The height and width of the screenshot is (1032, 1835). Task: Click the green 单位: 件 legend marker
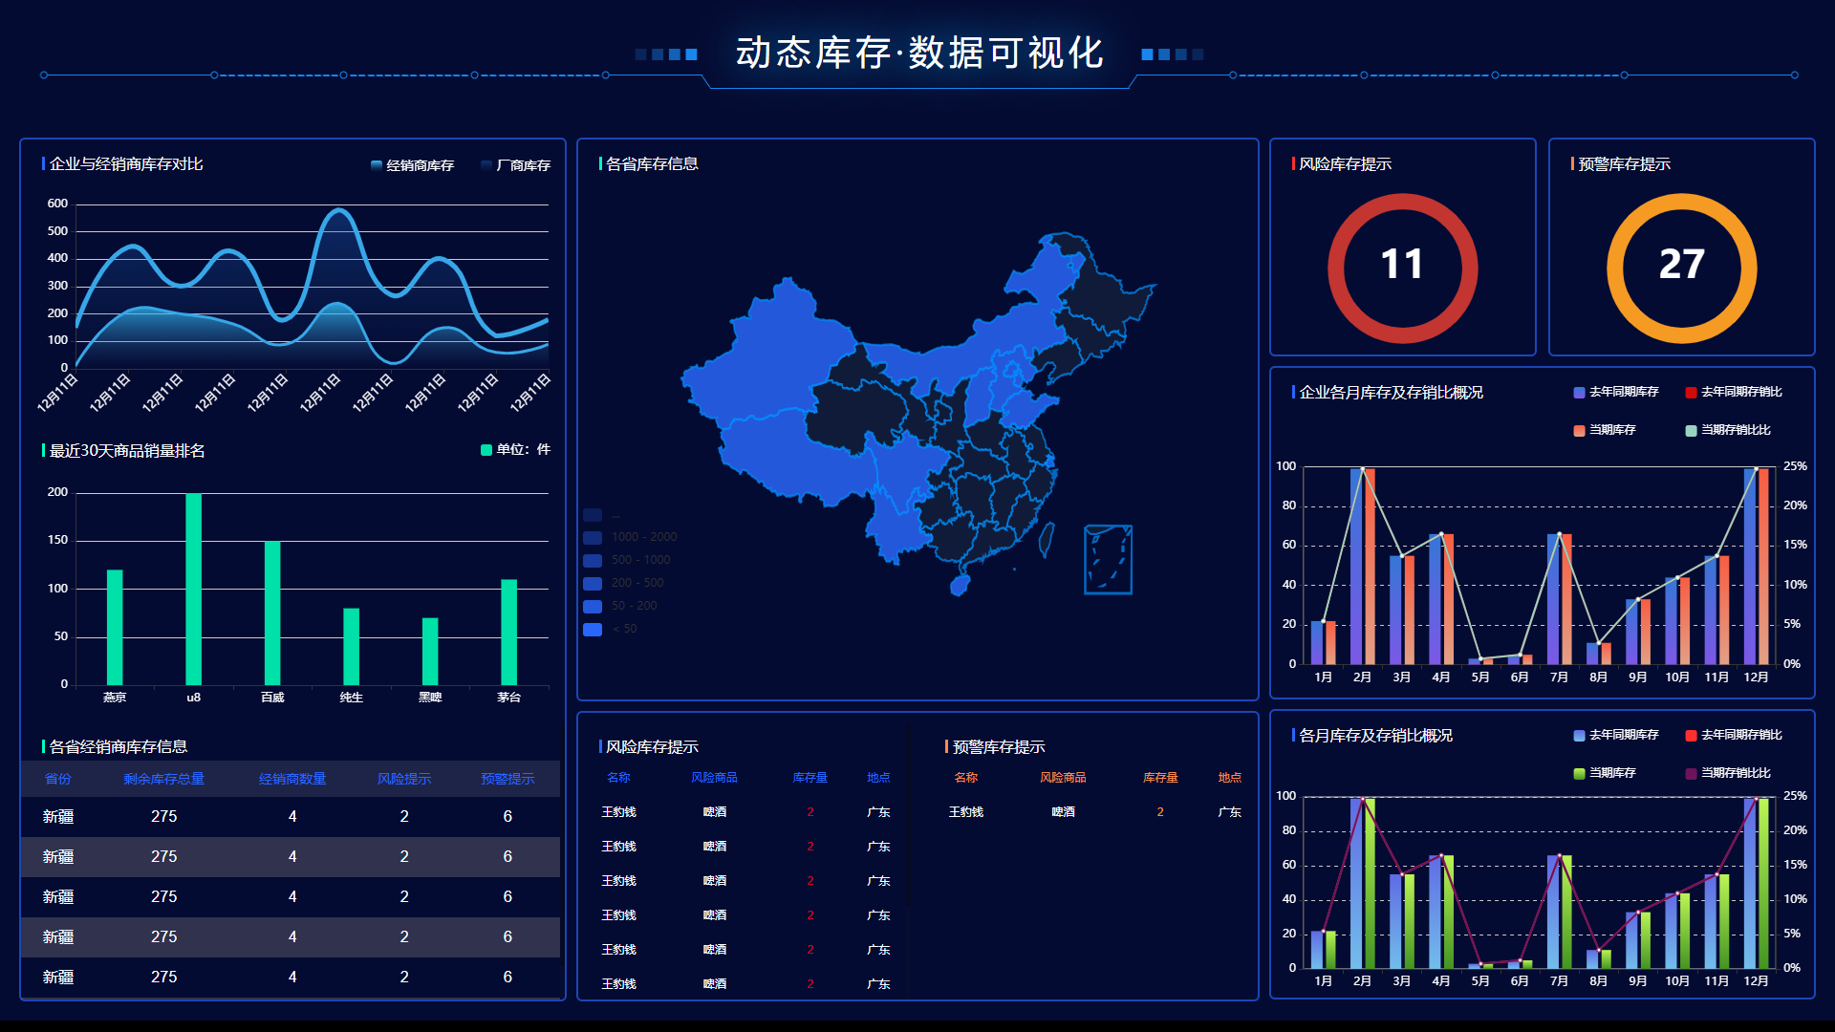(486, 450)
